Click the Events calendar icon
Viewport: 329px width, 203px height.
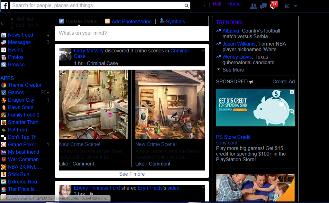point(4,50)
